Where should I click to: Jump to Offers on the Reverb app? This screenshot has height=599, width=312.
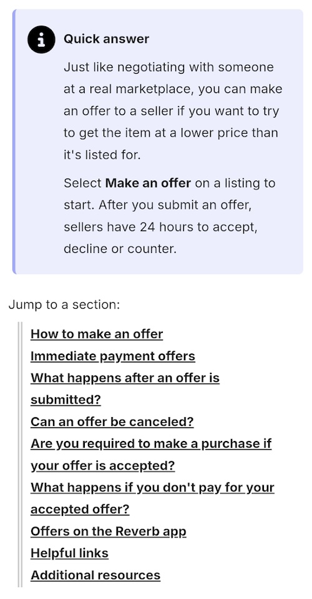pyautogui.click(x=109, y=532)
